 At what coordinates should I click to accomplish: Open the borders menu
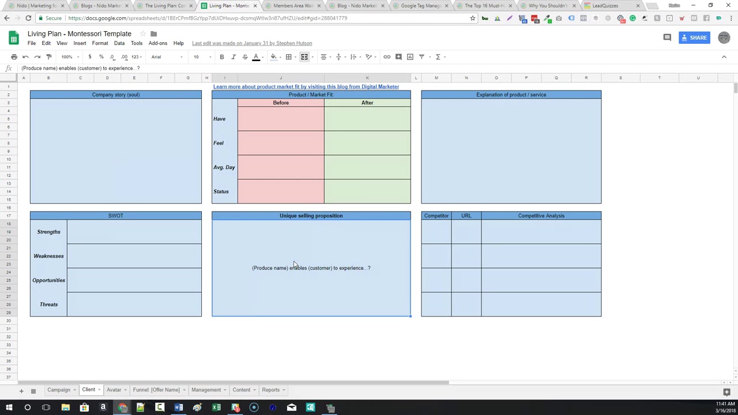[288, 56]
